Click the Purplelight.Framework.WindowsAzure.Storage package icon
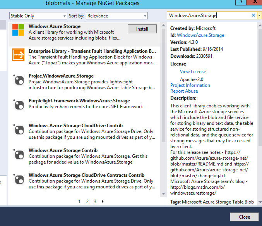The height and width of the screenshot is (226, 262). click(x=18, y=105)
